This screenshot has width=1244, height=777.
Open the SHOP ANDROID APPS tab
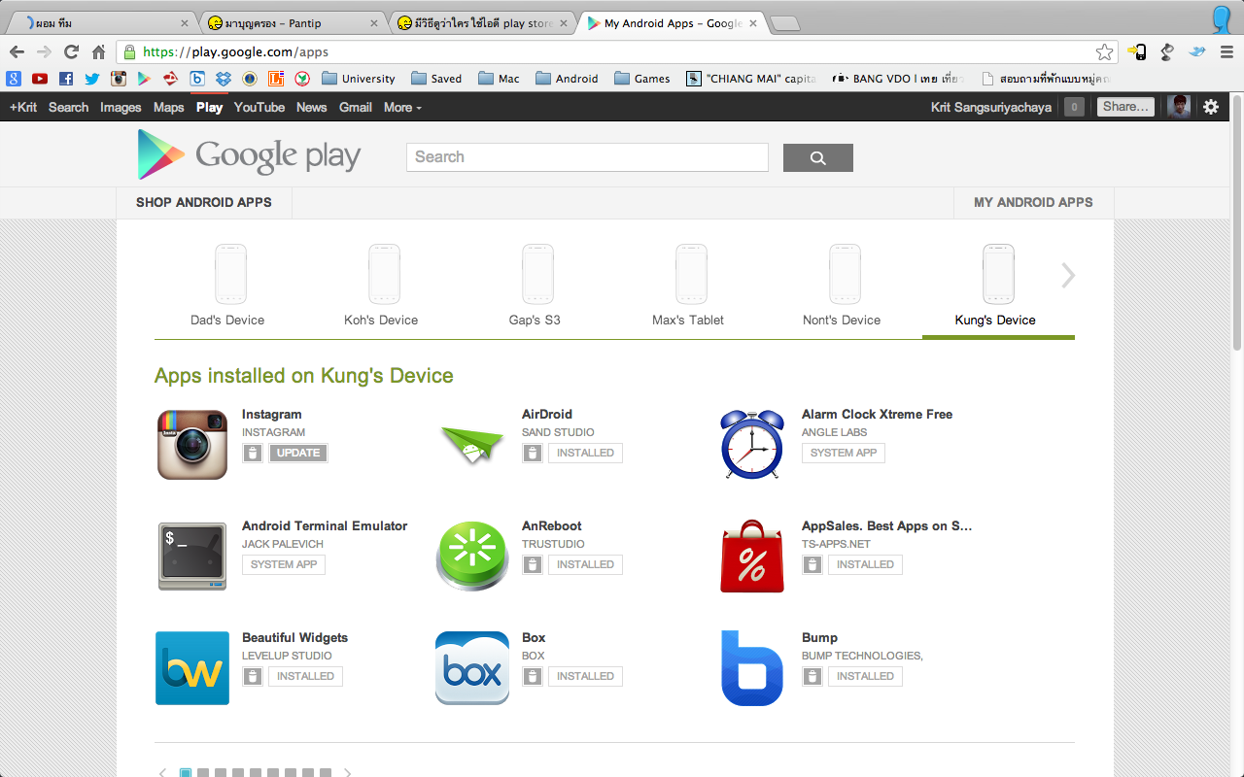pos(204,202)
